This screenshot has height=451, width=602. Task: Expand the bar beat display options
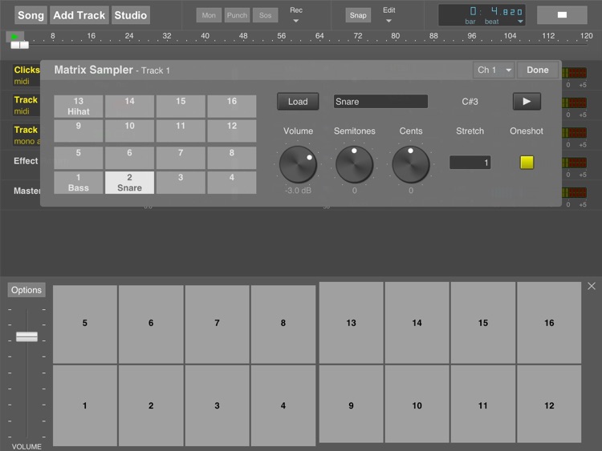[520, 22]
